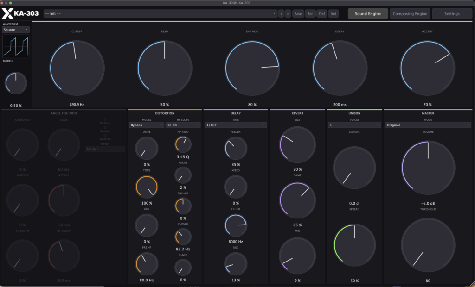475x287 pixels.
Task: Click the Distortion Mix knob
Action: [147, 225]
